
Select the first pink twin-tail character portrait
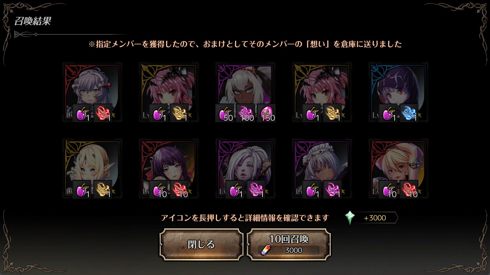[x=168, y=92]
